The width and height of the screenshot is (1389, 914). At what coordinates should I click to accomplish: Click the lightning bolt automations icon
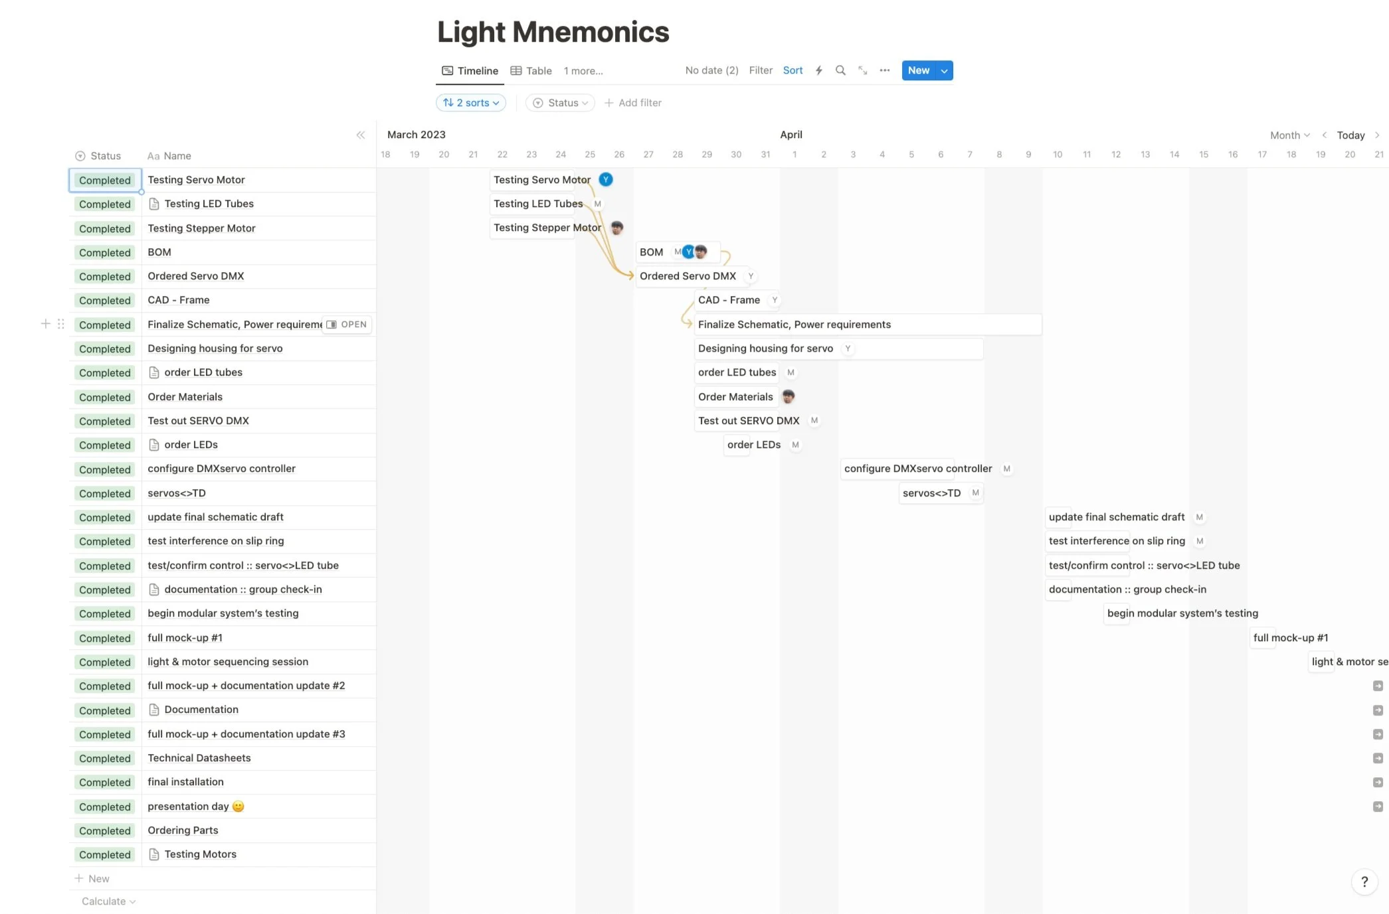click(819, 70)
